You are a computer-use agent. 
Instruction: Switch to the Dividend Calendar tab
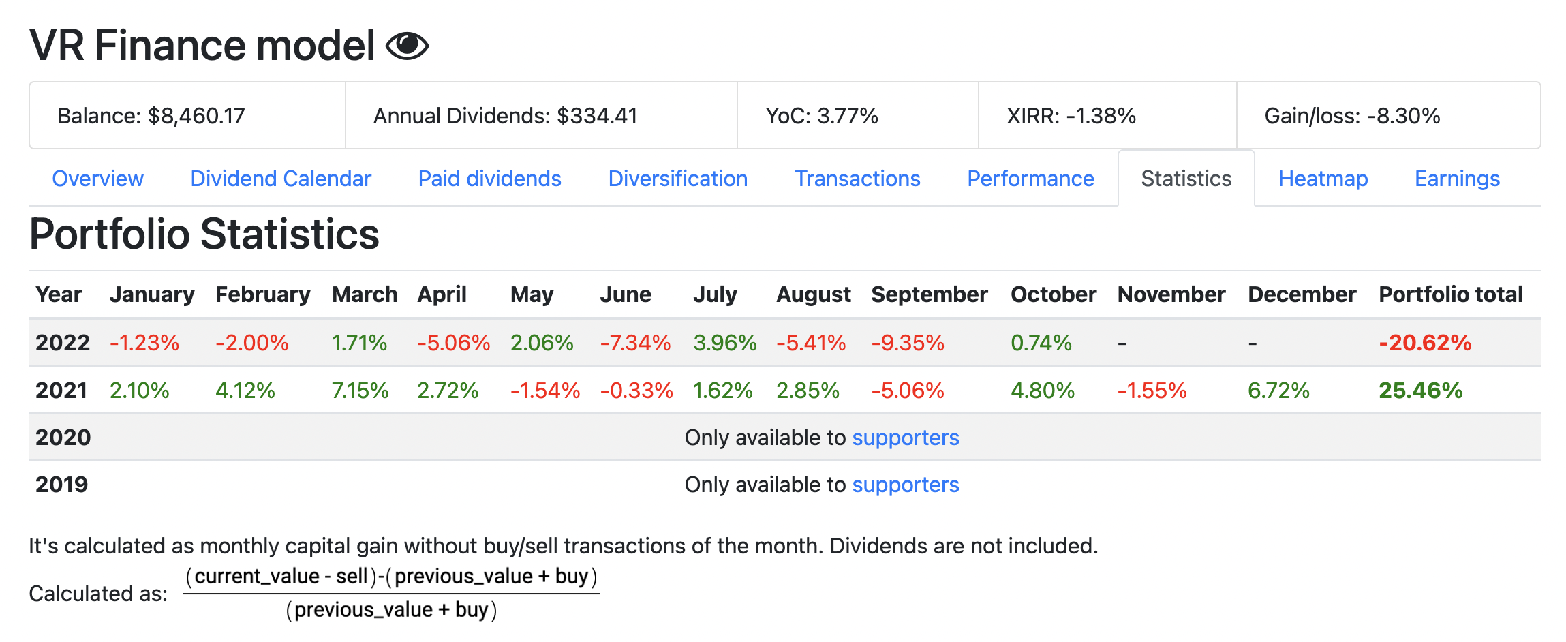tap(281, 179)
